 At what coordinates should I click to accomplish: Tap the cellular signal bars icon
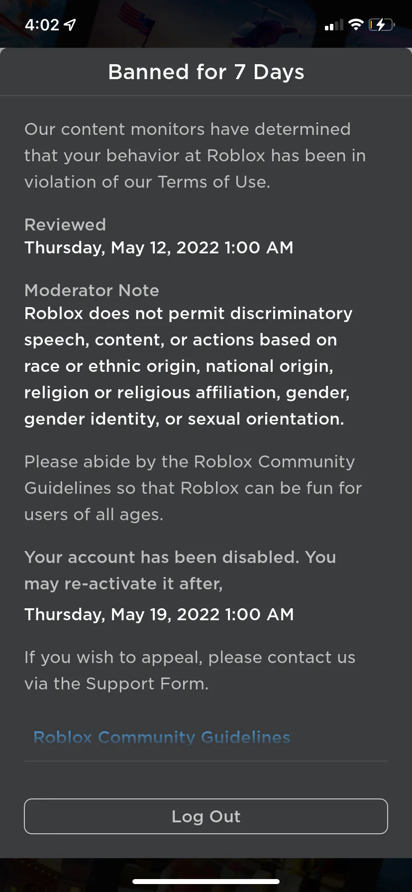click(334, 25)
